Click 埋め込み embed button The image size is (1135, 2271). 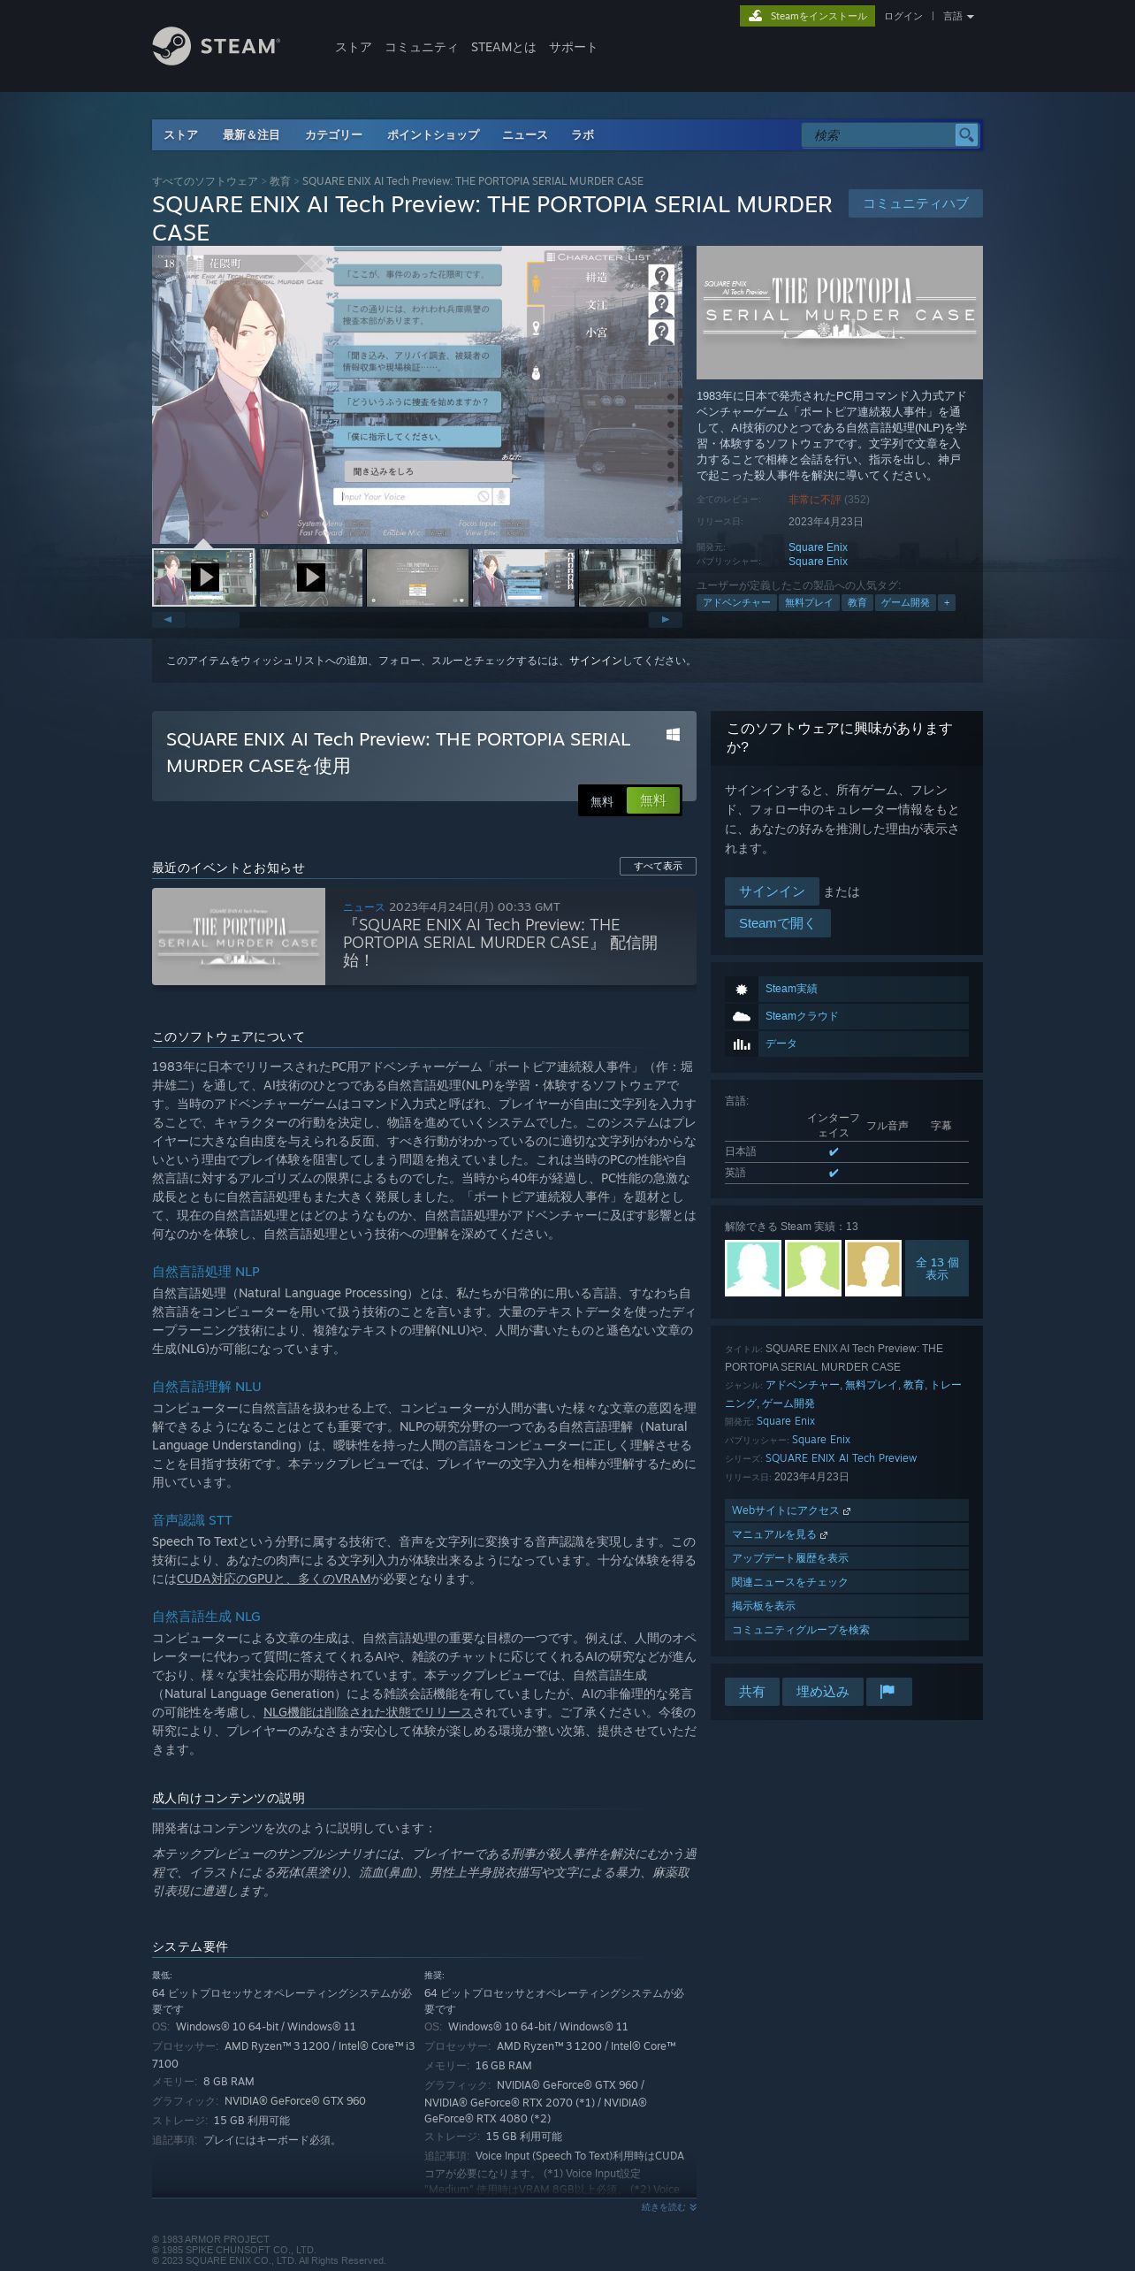[822, 1692]
